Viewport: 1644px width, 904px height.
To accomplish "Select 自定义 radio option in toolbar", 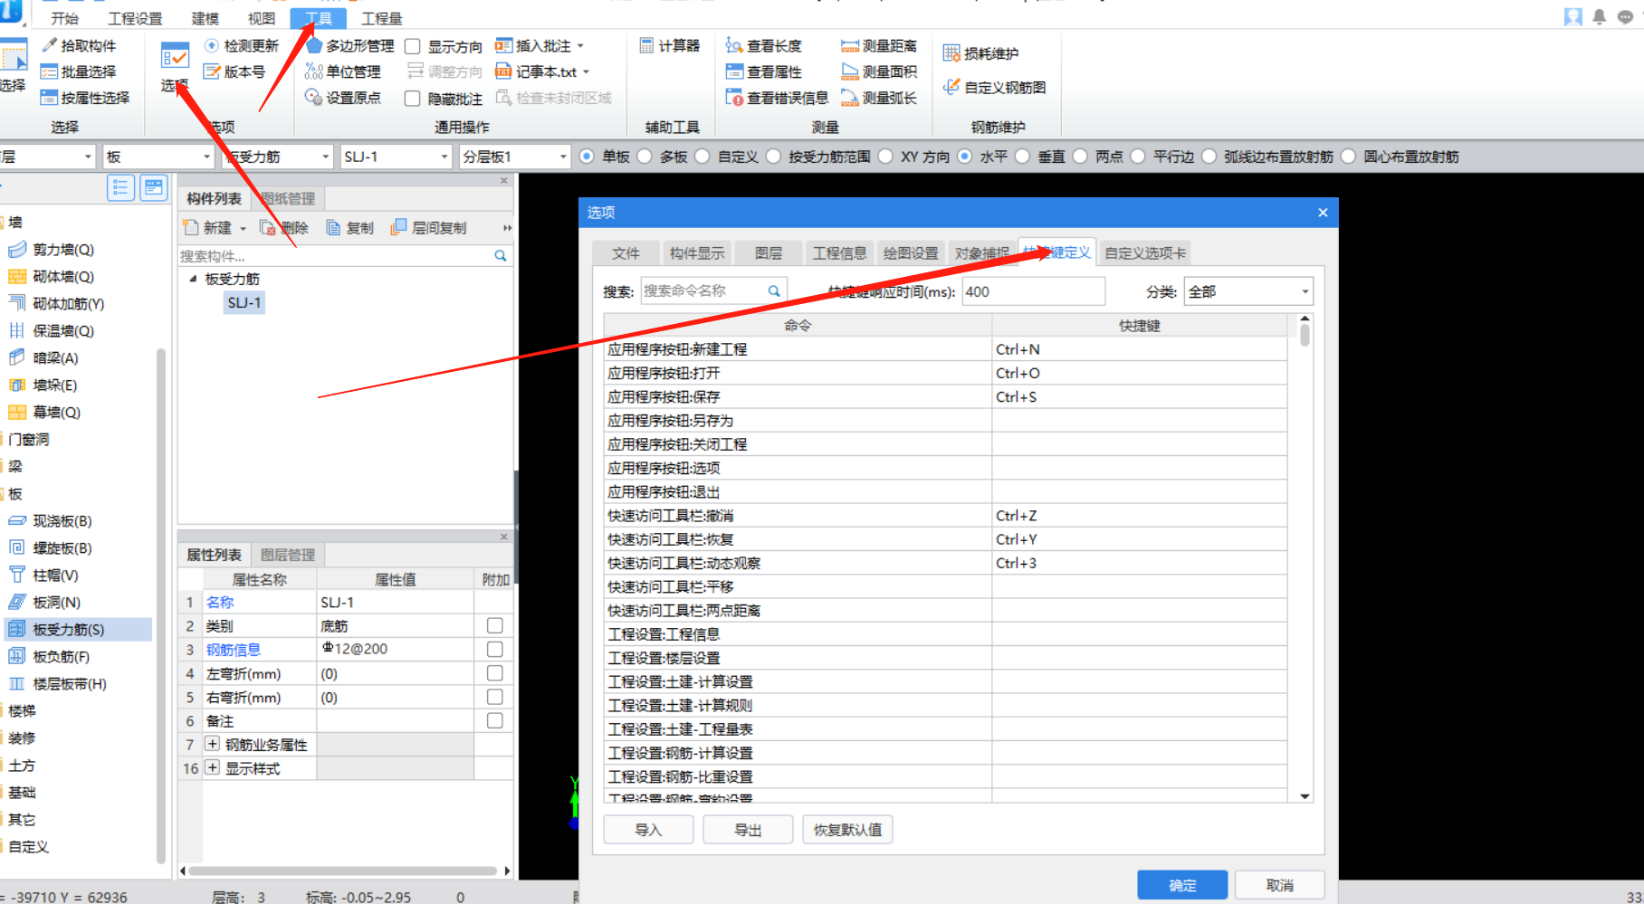I will [x=703, y=157].
